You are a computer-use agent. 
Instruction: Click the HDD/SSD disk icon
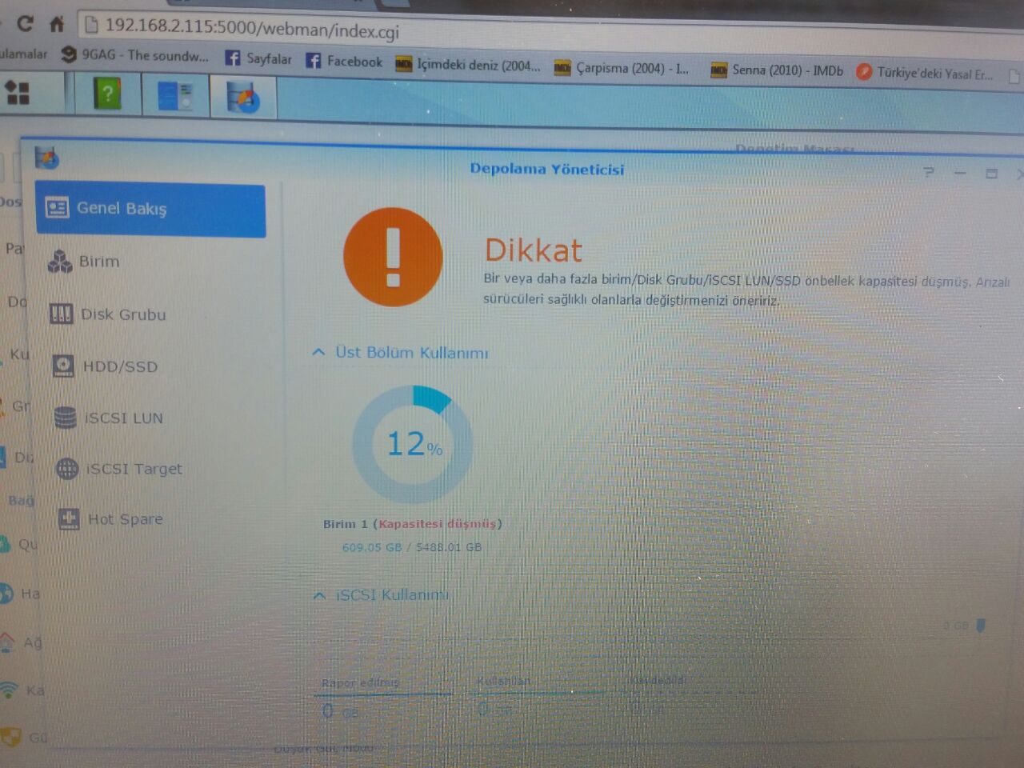pos(63,366)
